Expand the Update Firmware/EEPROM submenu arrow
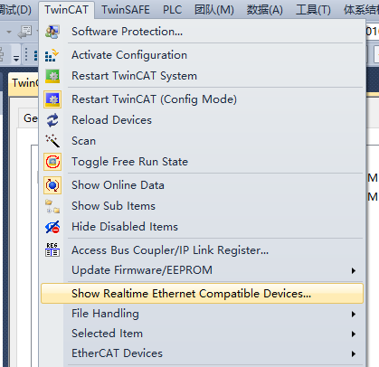This screenshot has height=367, width=379. [x=354, y=270]
